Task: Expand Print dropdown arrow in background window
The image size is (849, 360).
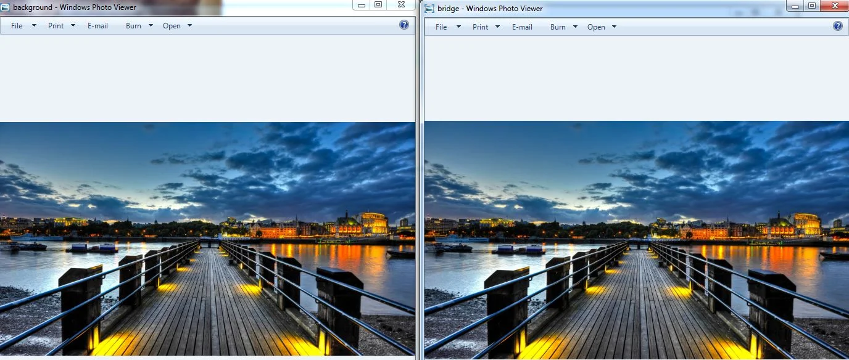Action: tap(73, 26)
